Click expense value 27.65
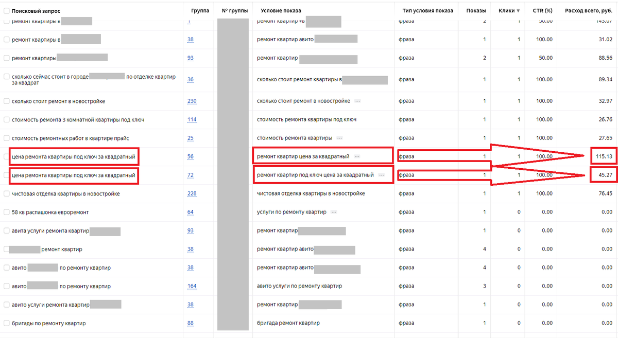The width and height of the screenshot is (618, 338). pyautogui.click(x=605, y=138)
